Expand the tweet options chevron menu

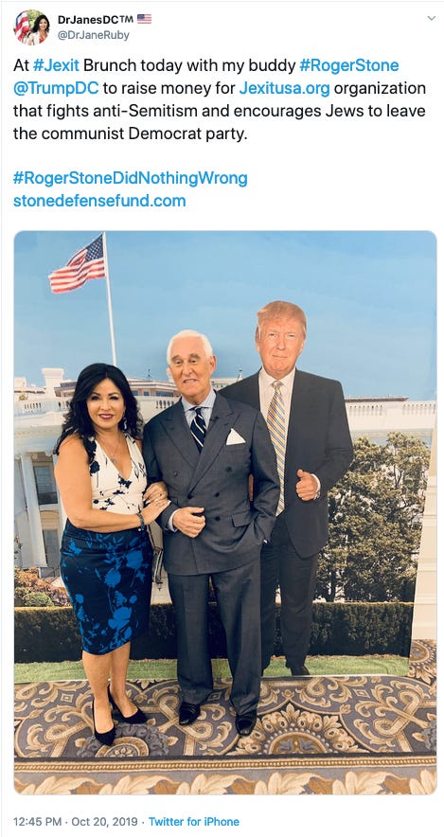point(431,18)
